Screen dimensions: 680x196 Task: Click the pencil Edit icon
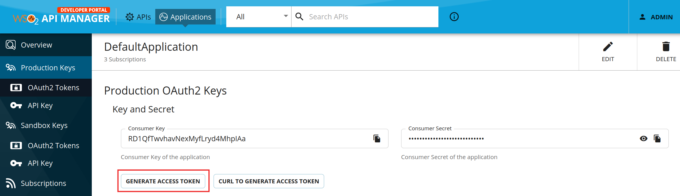pos(608,47)
